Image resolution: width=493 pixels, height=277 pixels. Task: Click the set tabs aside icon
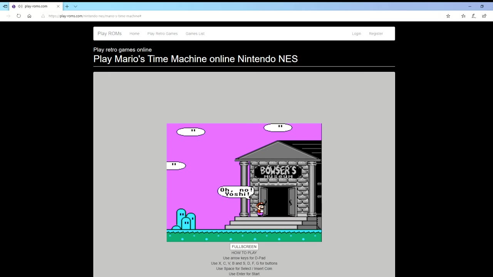(x=5, y=7)
